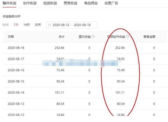Select the 30天 time range
Screen dimensions: 168x122
38,25
